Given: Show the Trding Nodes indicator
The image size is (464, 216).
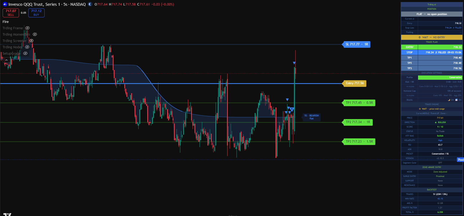Looking at the screenshot, I should point(27,47).
